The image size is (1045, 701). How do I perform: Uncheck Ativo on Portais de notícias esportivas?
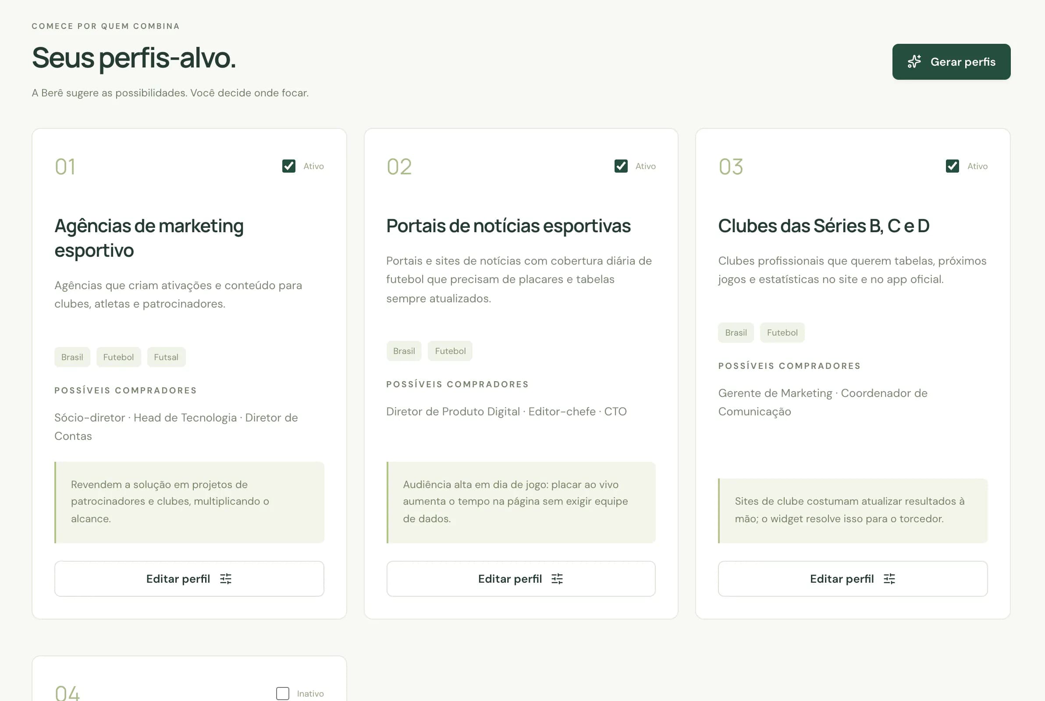pos(621,166)
